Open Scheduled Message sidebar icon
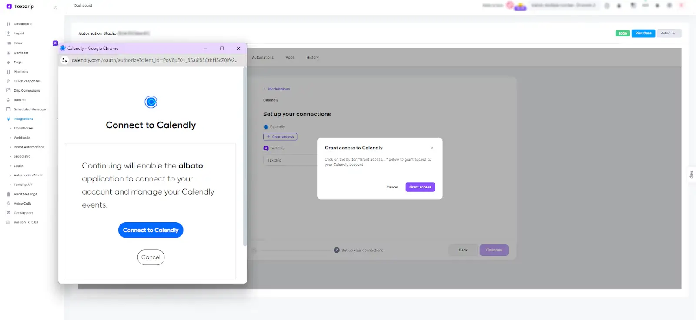Image resolution: width=696 pixels, height=320 pixels. coord(8,109)
